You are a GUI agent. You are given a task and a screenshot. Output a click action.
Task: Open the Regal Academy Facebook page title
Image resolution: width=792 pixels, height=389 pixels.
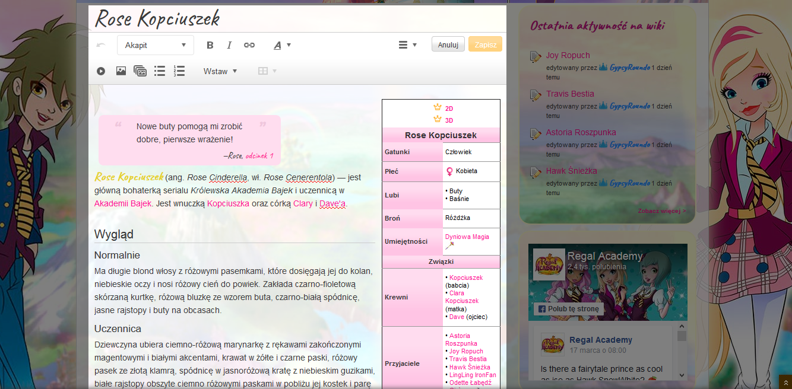tap(605, 256)
